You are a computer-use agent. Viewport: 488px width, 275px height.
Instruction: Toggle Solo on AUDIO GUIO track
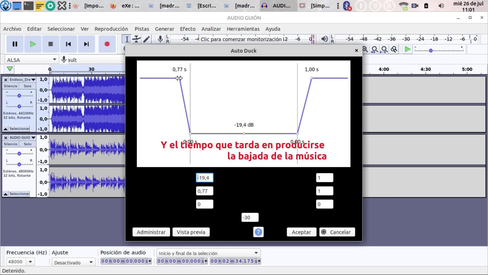27,144
